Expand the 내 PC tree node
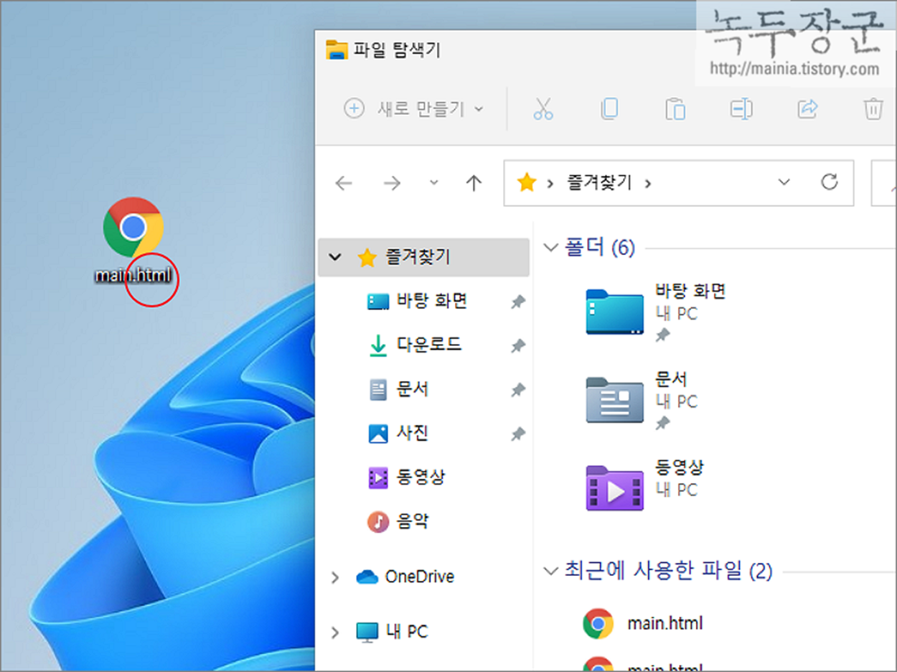Image resolution: width=897 pixels, height=672 pixels. tap(335, 633)
